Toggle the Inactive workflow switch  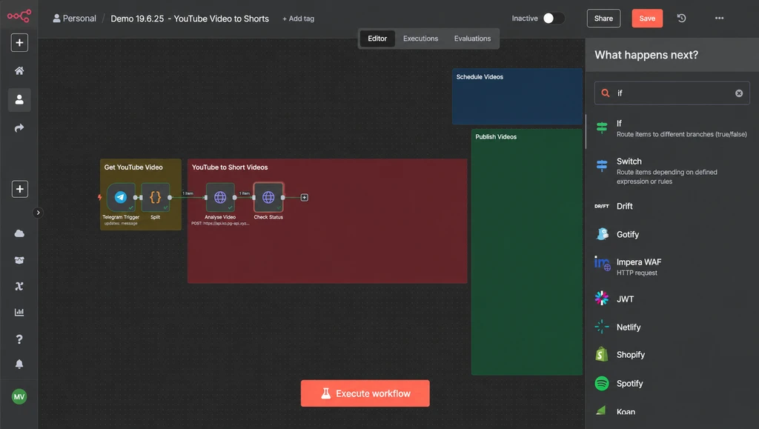click(x=553, y=19)
